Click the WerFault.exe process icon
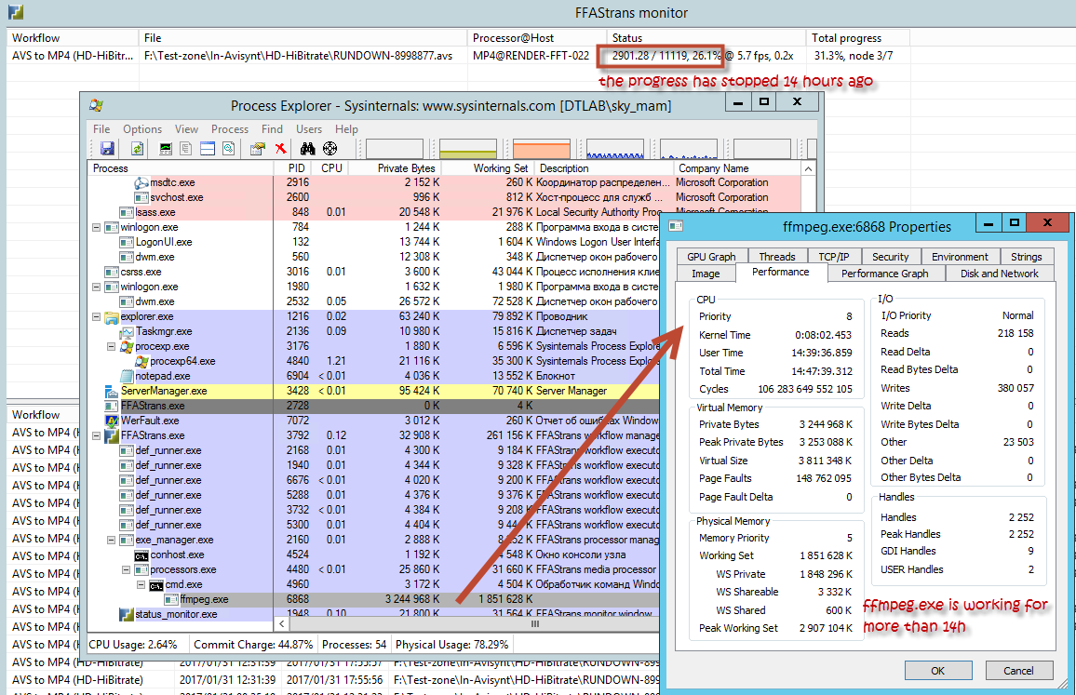Viewport: 1076px width, 695px height. coord(112,421)
